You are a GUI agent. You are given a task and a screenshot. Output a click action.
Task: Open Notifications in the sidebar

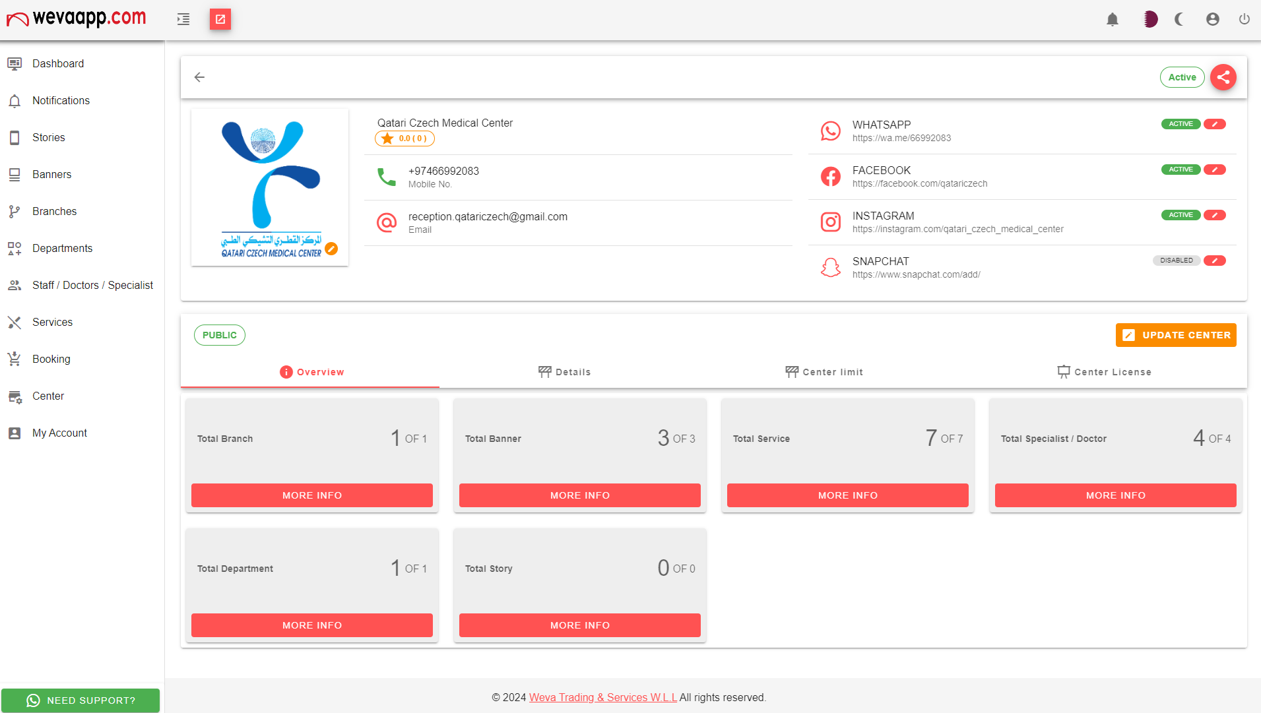(x=82, y=100)
